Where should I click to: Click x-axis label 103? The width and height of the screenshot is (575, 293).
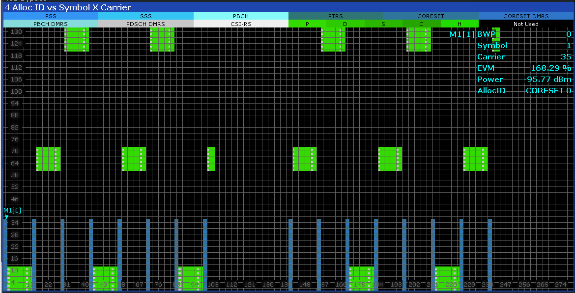tap(214, 285)
